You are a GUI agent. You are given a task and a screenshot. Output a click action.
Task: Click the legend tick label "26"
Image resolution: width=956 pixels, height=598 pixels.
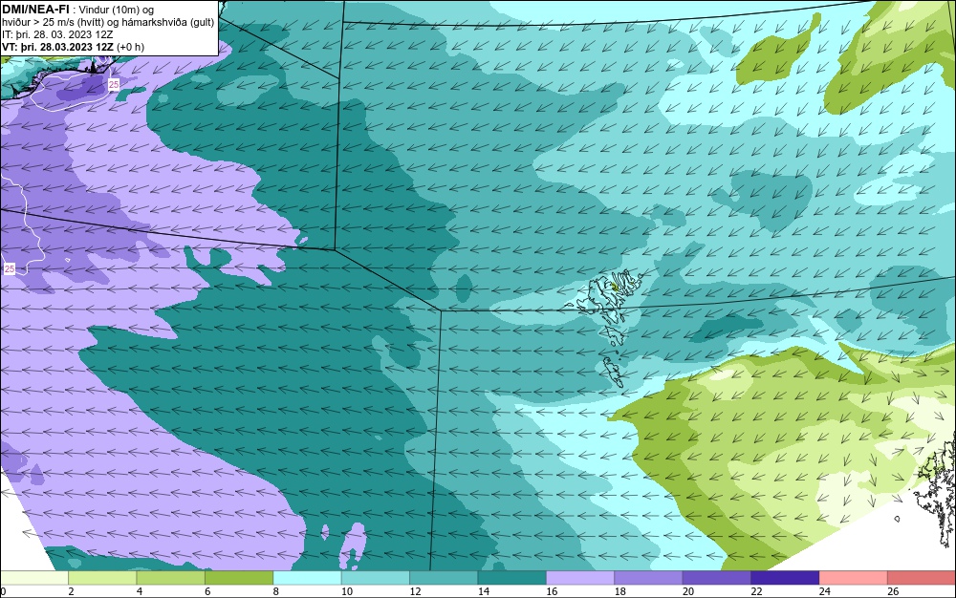(x=893, y=591)
